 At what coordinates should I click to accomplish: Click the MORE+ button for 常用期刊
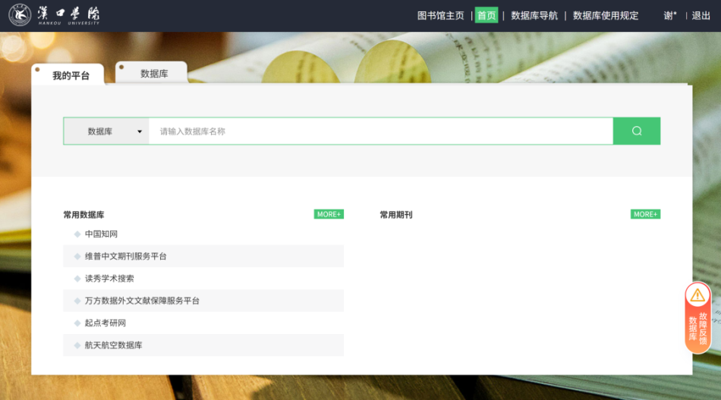click(645, 215)
